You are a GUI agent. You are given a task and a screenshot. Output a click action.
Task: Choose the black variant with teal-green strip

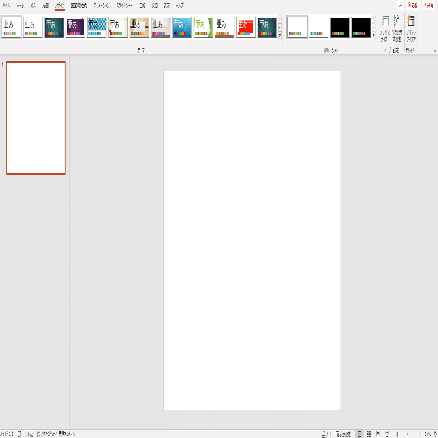coord(361,27)
